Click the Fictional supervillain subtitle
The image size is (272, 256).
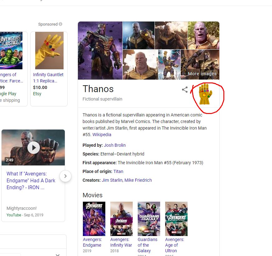coord(102,99)
